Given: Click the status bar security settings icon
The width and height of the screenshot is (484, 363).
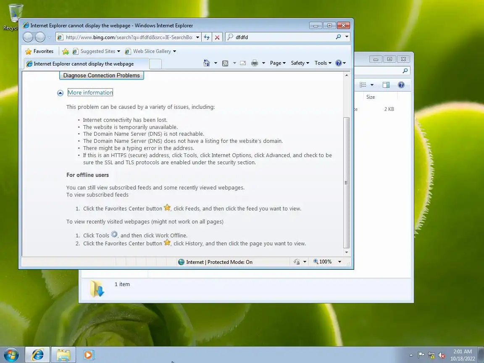Looking at the screenshot, I should pyautogui.click(x=297, y=262).
